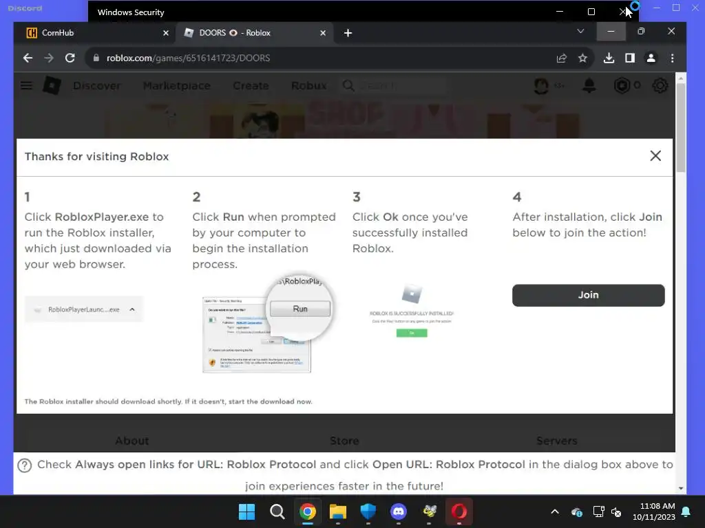Open the clock showing 11:08 AM

[654, 511]
